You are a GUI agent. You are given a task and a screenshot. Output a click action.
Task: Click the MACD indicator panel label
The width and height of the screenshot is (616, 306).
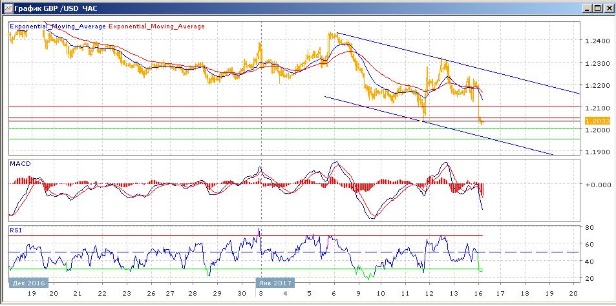point(19,165)
